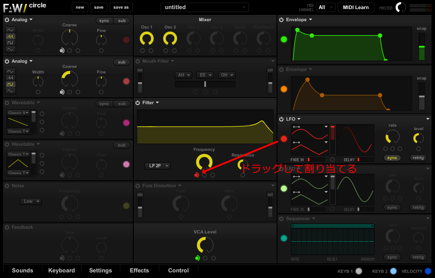Click the red LFO modulation source dot
This screenshot has height=278, width=435.
284,139
